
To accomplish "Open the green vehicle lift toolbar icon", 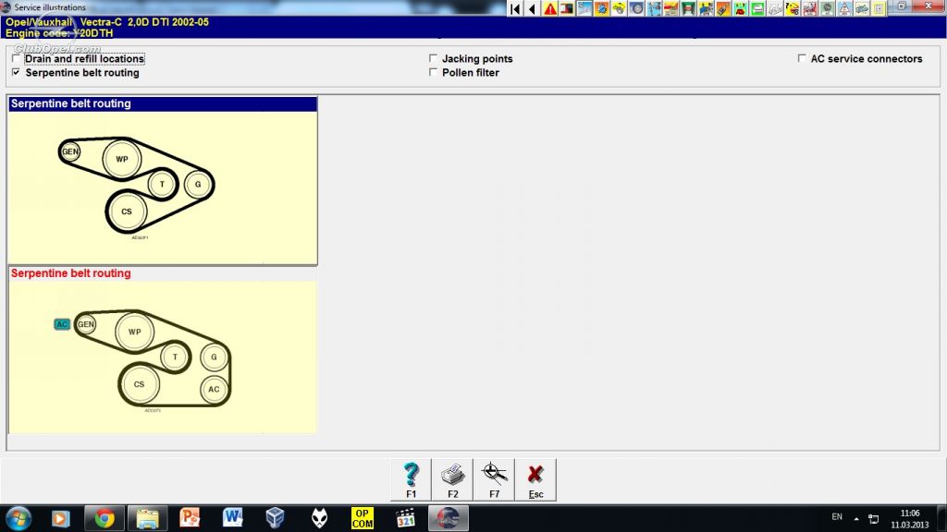I will tap(688, 8).
